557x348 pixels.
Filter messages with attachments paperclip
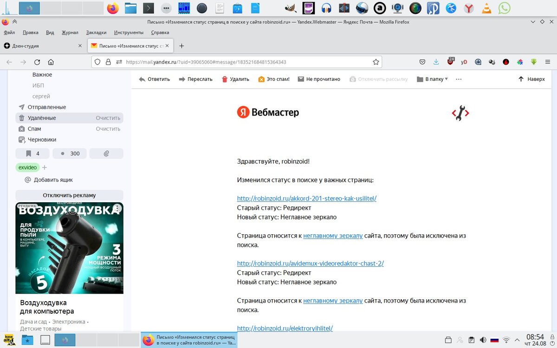[x=106, y=154]
